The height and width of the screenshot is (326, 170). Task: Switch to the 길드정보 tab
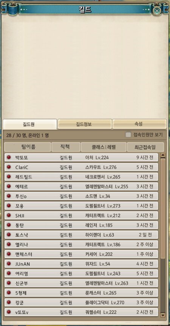click(x=85, y=124)
